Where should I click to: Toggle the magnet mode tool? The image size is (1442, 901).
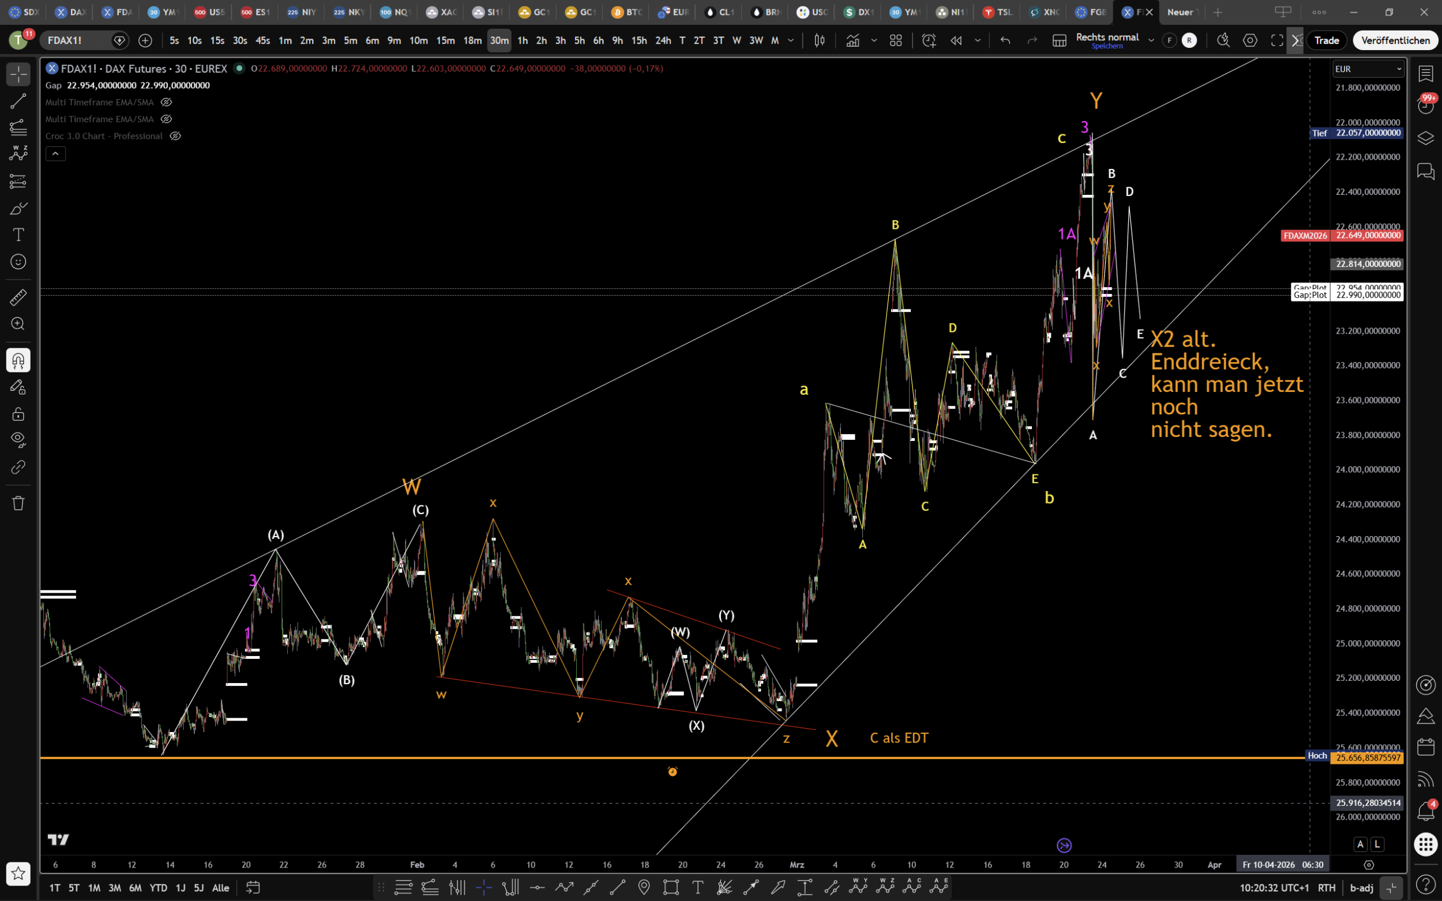pyautogui.click(x=18, y=360)
